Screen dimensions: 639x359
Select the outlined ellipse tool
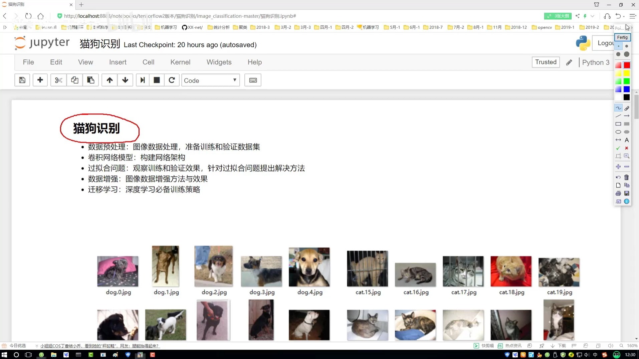[x=618, y=132]
